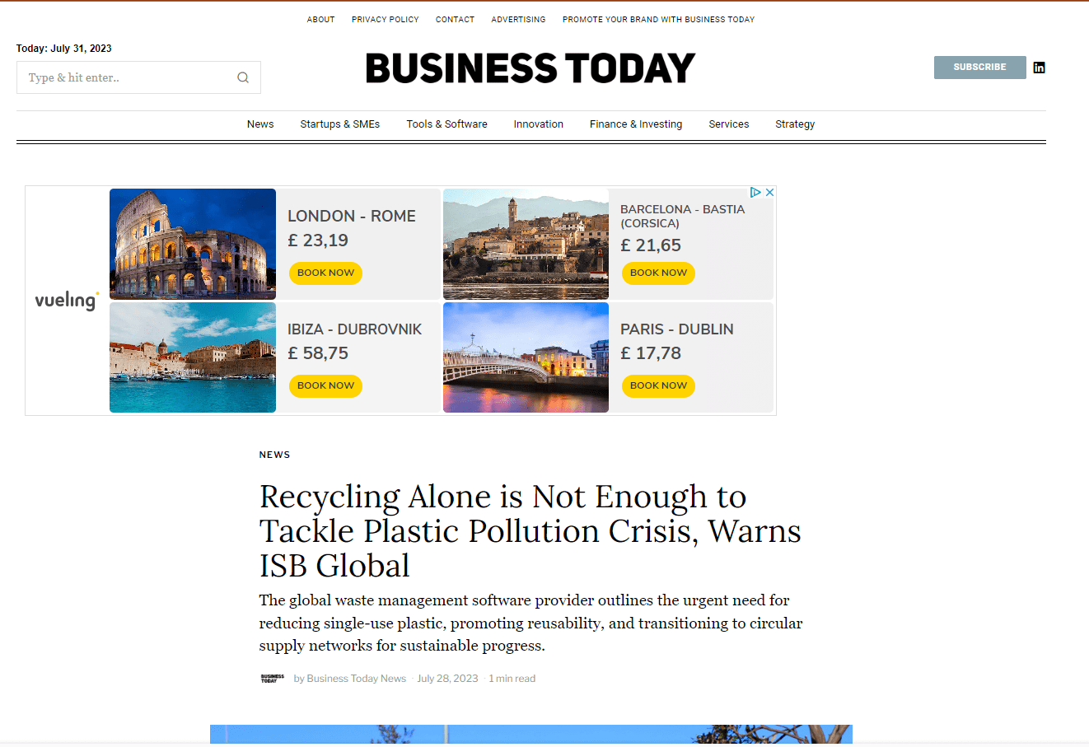
Task: Open the News menu item
Action: click(260, 124)
